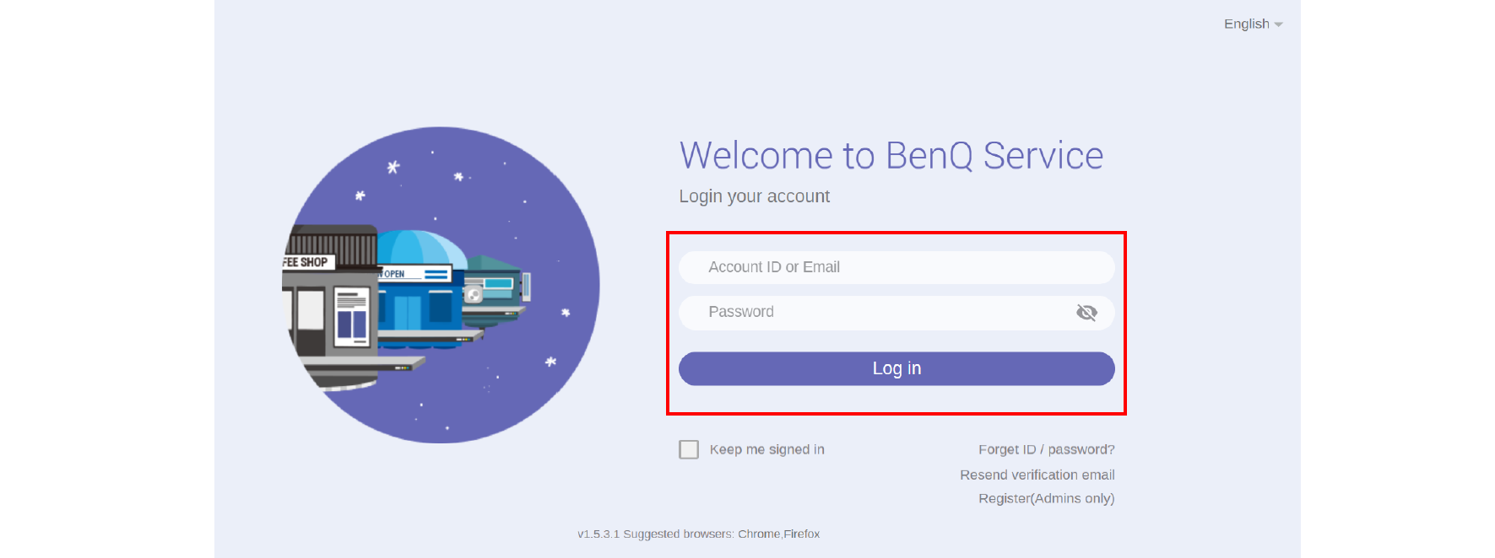The height and width of the screenshot is (558, 1495).
Task: Click the 'Keep me signed in' label
Action: pyautogui.click(x=766, y=449)
